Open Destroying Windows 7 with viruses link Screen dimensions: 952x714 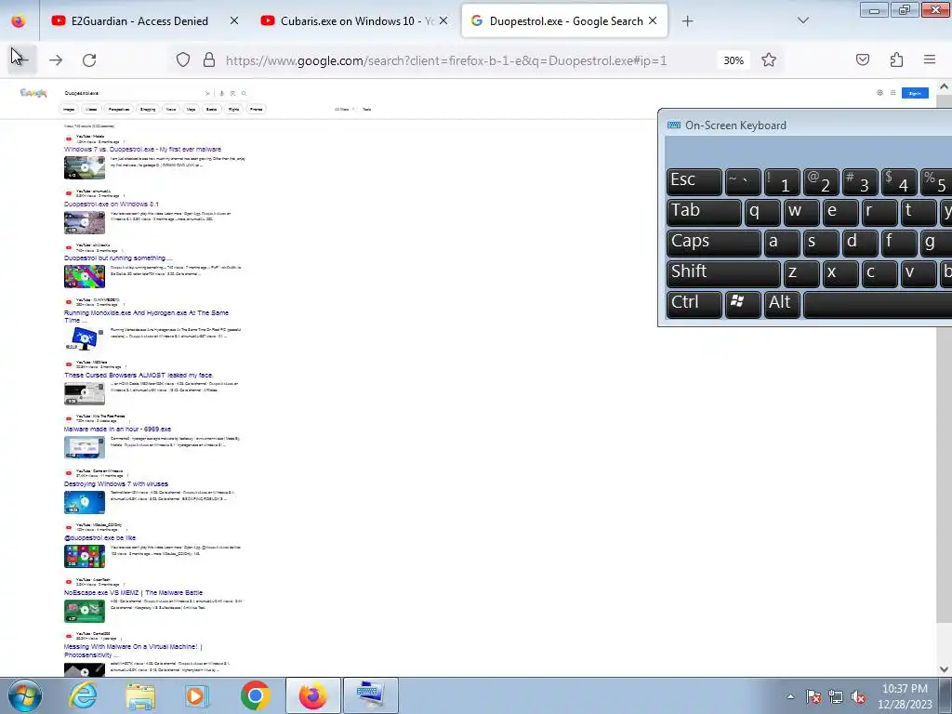point(116,483)
